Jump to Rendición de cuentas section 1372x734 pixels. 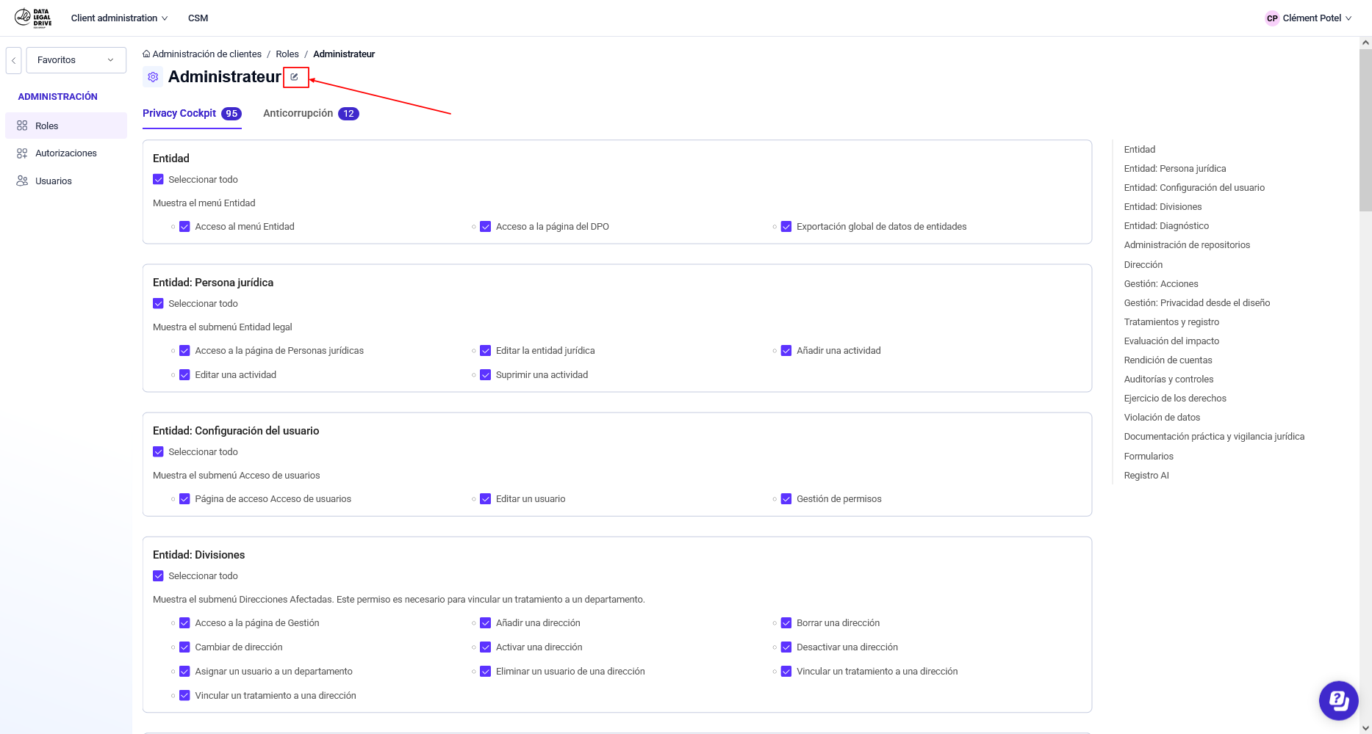[1168, 360]
